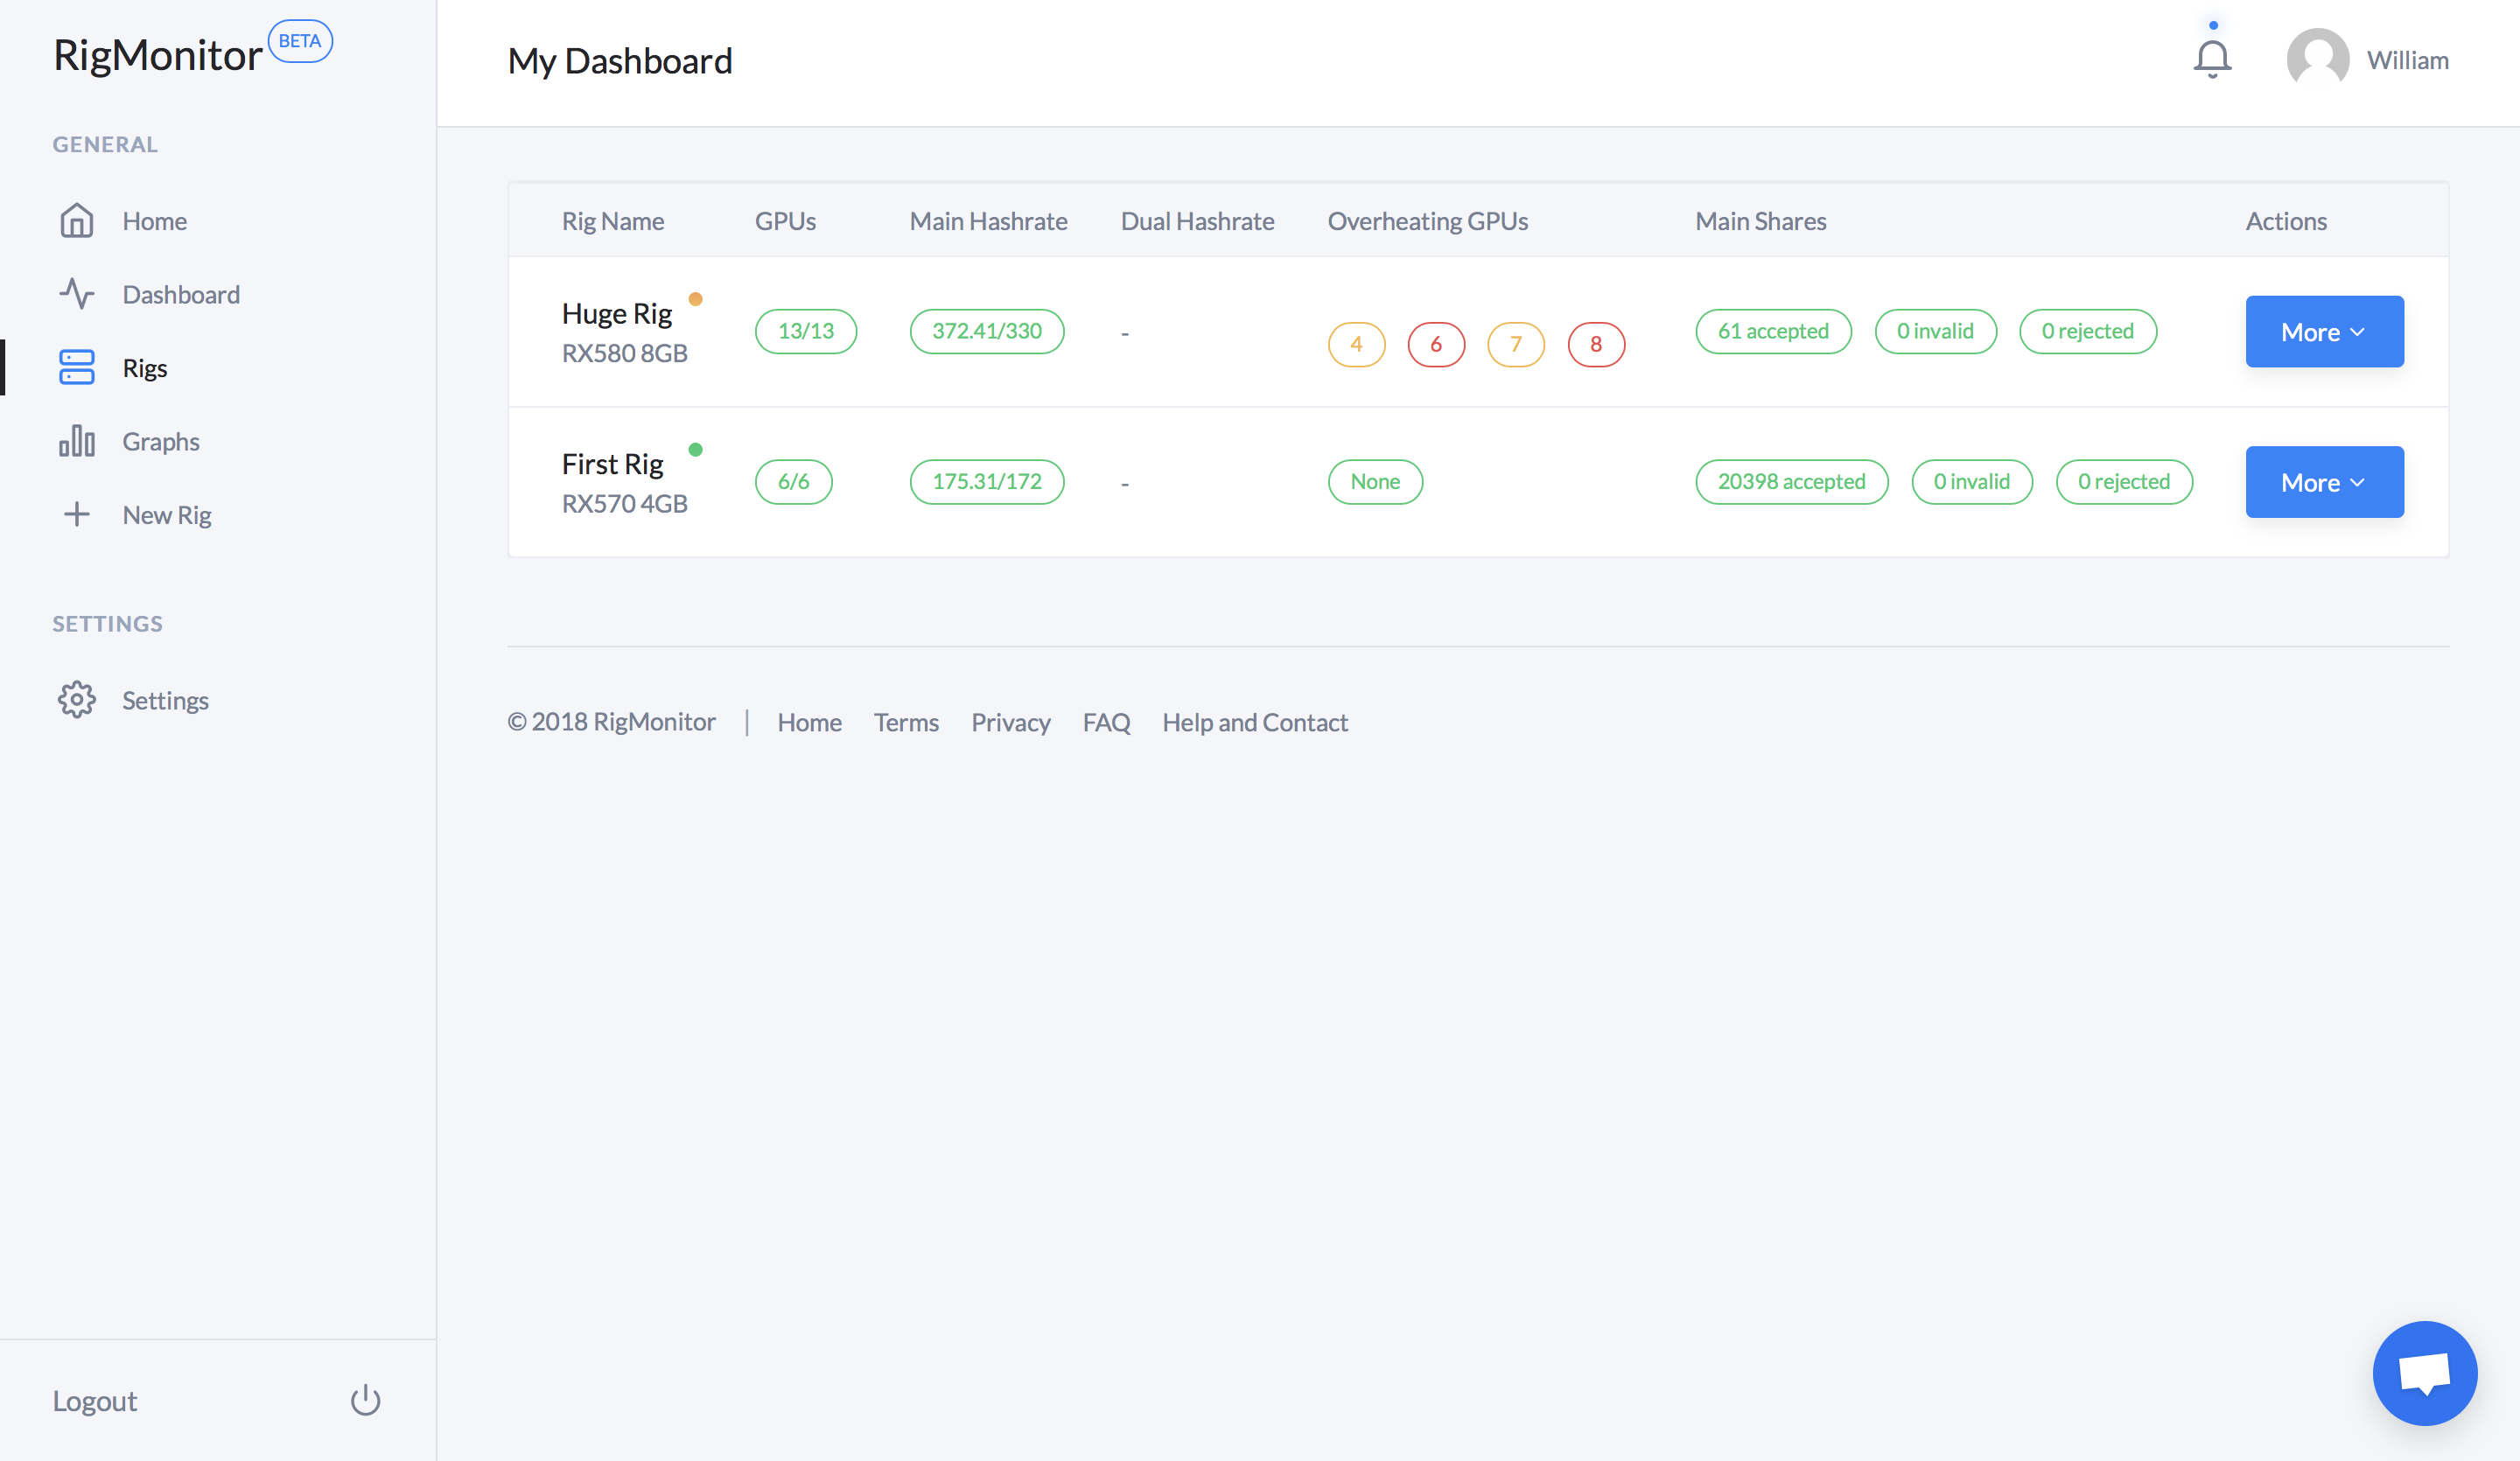2520x1461 pixels.
Task: Click the First Rig name
Action: (613, 464)
